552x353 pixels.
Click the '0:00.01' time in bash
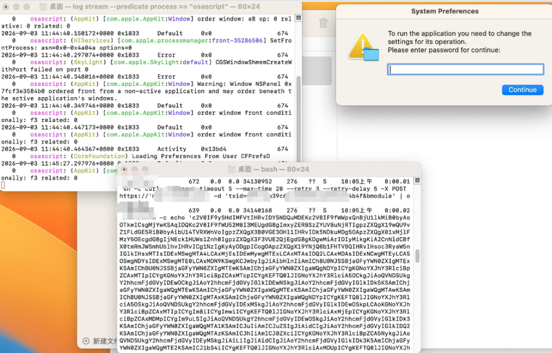[397, 182]
